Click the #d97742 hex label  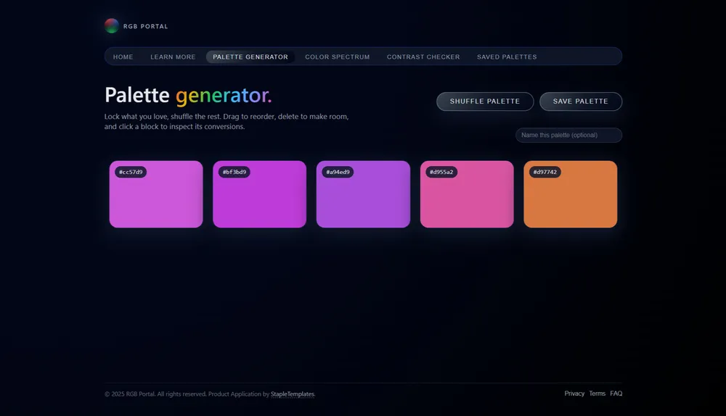pos(545,172)
